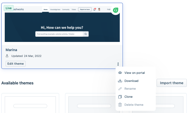Click the pencil icon next to Rename
This screenshot has width=189, height=113.
(x=120, y=89)
